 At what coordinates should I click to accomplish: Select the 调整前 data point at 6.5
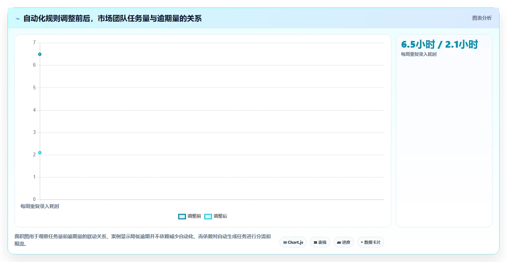(x=40, y=54)
